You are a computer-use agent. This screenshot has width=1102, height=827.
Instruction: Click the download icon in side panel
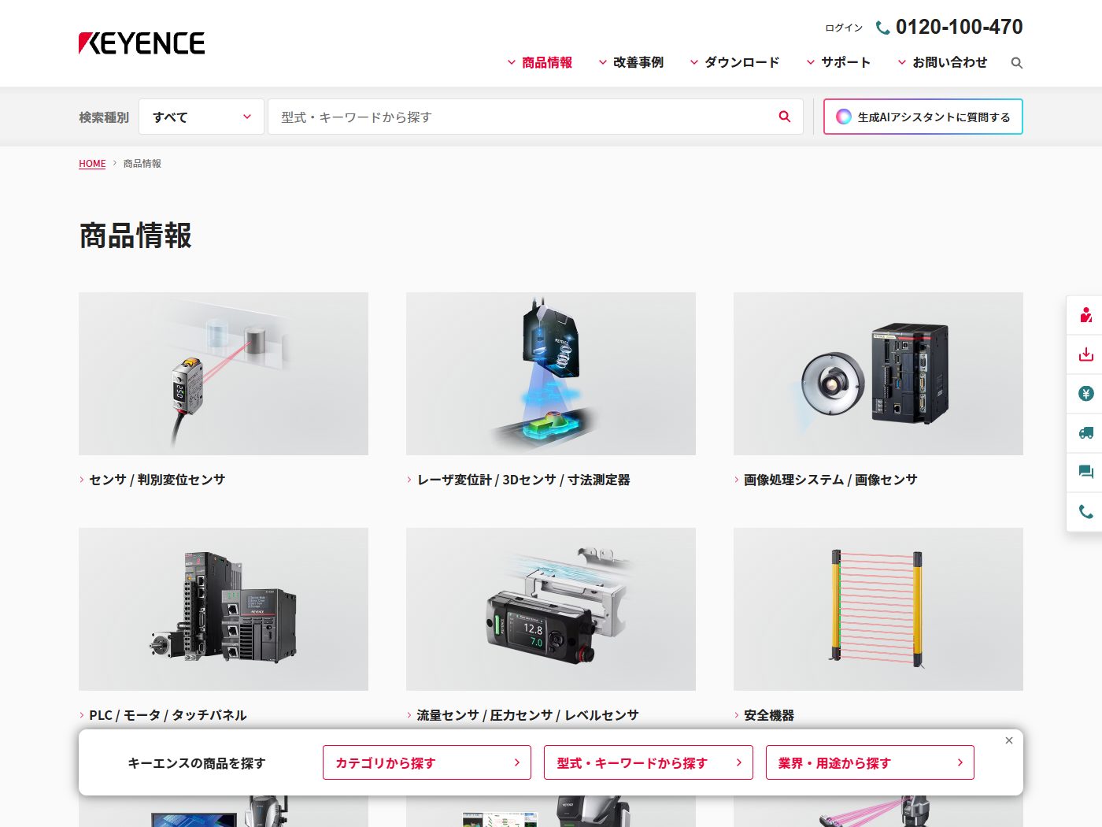pyautogui.click(x=1085, y=354)
